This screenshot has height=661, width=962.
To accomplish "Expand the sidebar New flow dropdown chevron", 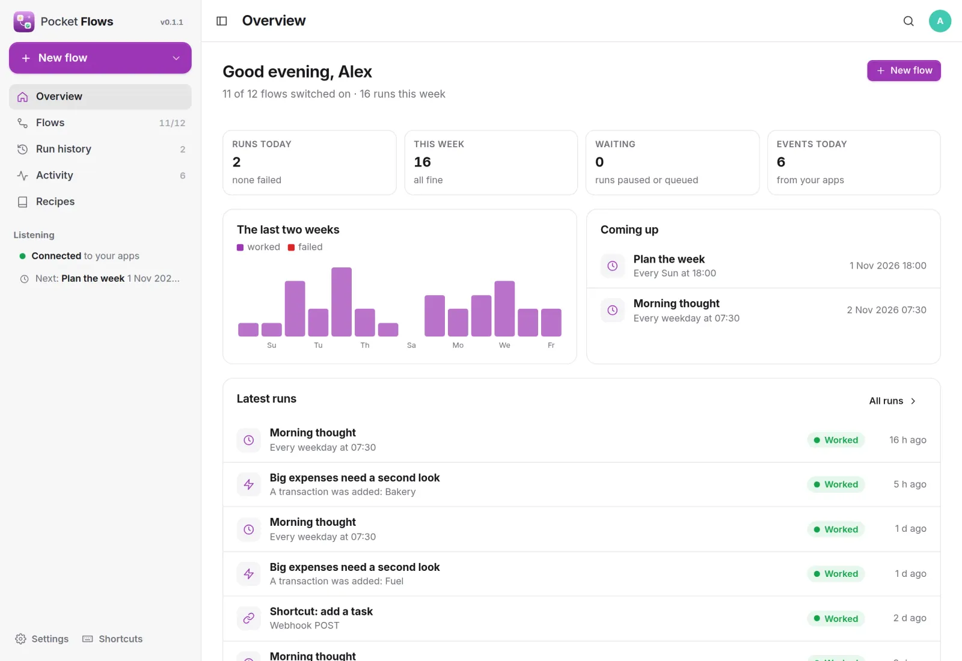I will [176, 58].
